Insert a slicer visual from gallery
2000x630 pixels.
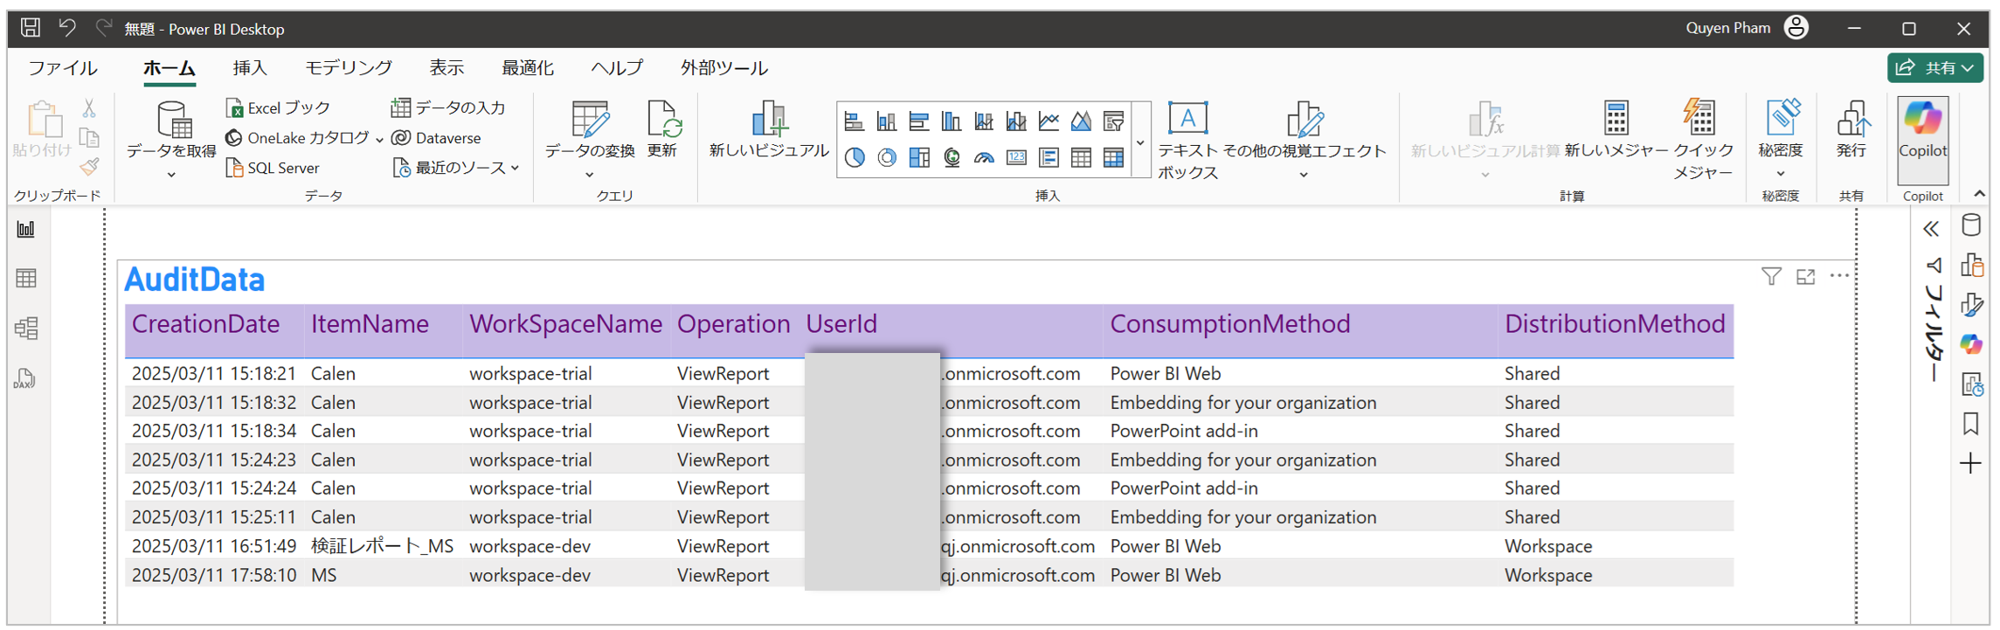(x=1113, y=121)
